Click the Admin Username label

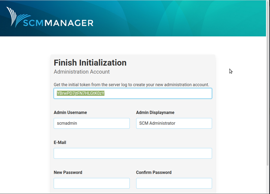pos(70,113)
